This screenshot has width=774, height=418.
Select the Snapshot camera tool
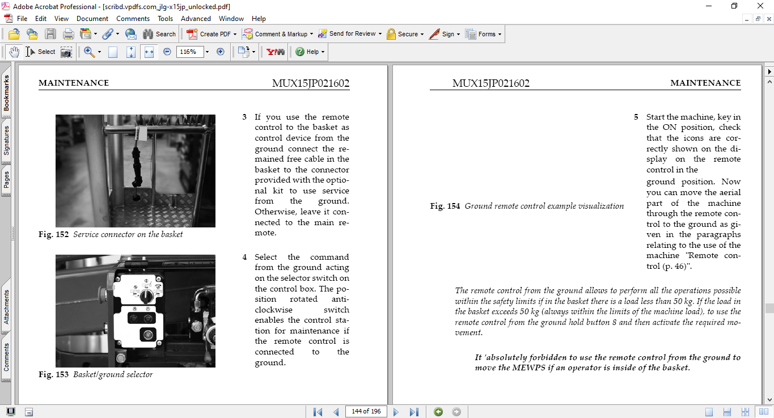[x=66, y=52]
